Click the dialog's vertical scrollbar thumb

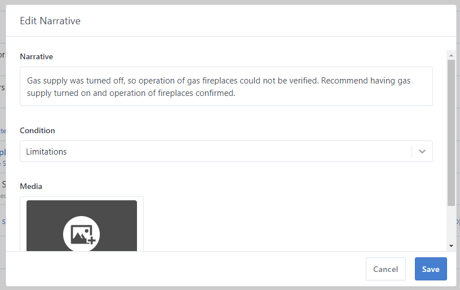pyautogui.click(x=451, y=133)
